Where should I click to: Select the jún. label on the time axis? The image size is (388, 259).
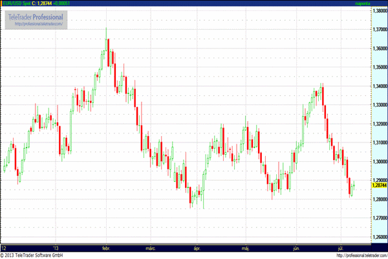[296, 247]
